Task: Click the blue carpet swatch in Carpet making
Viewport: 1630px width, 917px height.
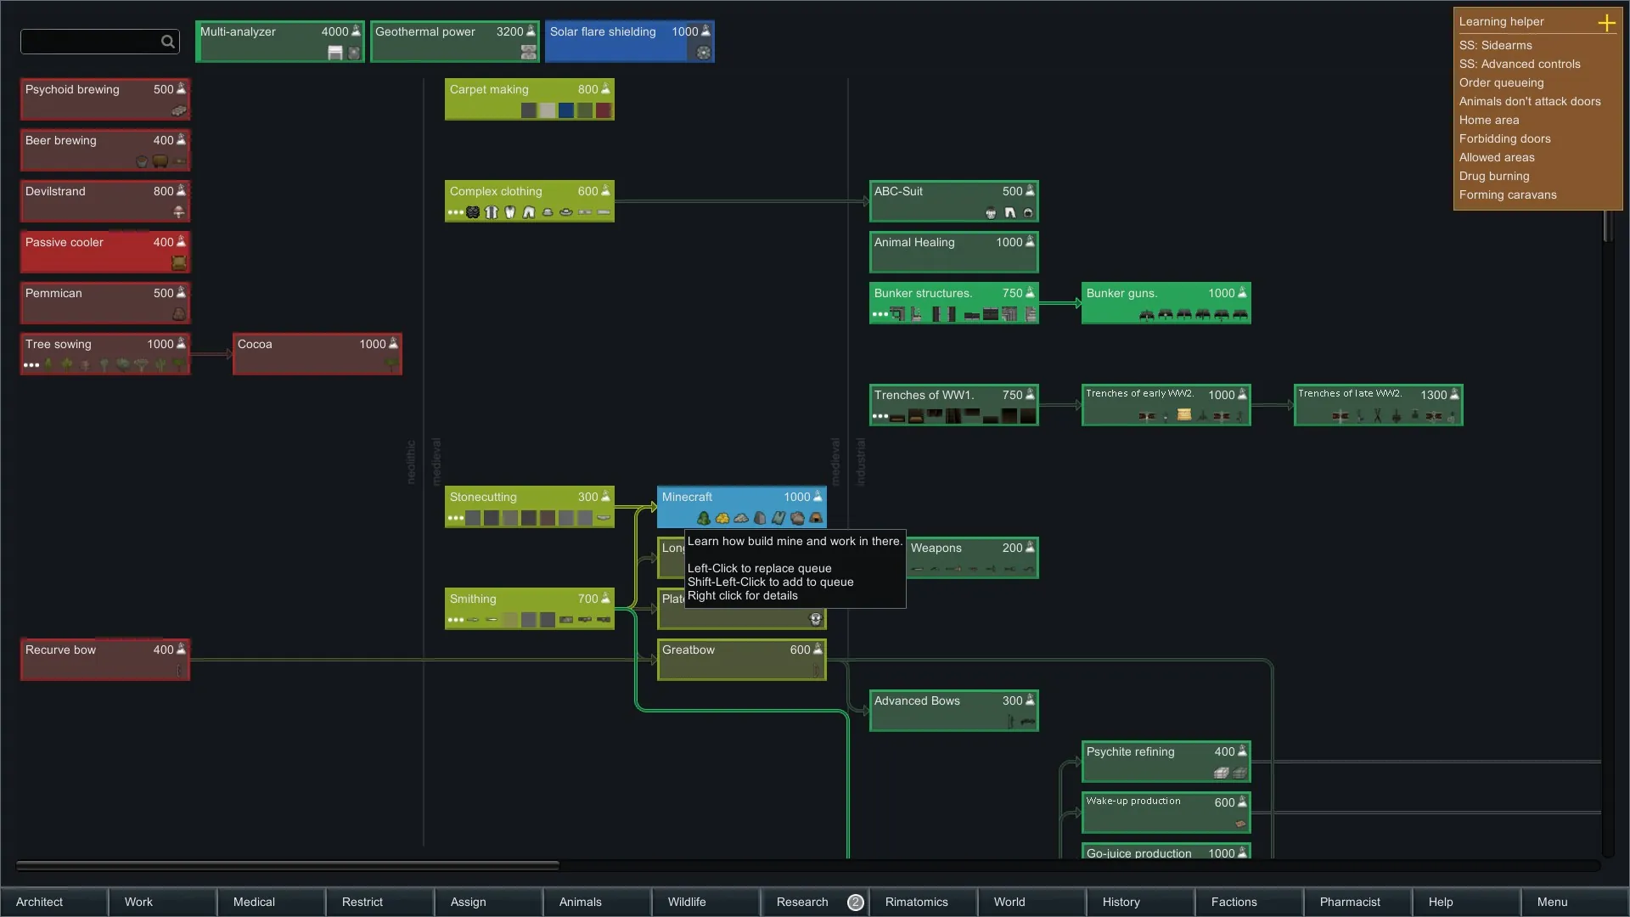Action: coord(566,110)
